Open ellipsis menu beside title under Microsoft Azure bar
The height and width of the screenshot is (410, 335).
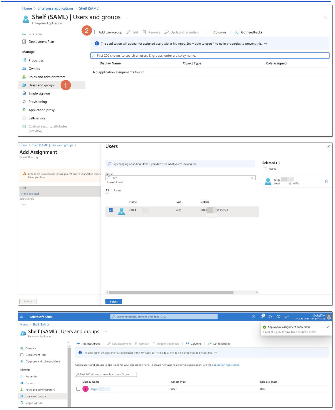click(x=106, y=332)
